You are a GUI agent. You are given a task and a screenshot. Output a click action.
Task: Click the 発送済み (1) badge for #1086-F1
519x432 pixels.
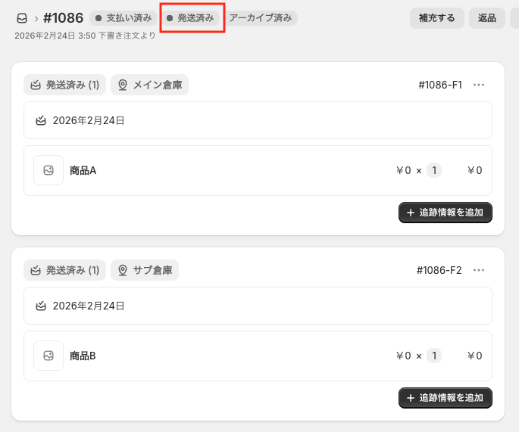[64, 85]
